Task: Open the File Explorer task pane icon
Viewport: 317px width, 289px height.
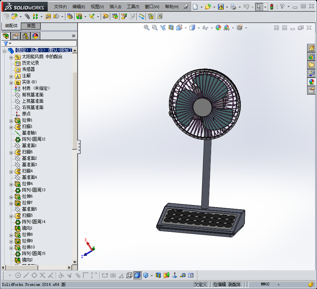Action: pyautogui.click(x=311, y=65)
